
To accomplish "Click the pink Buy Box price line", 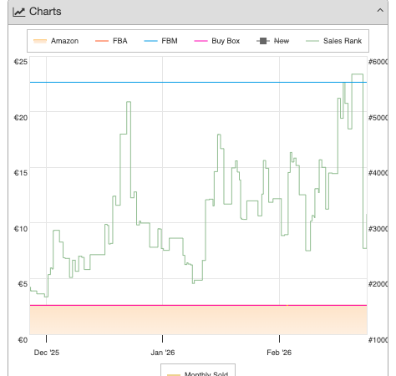I will [198, 306].
